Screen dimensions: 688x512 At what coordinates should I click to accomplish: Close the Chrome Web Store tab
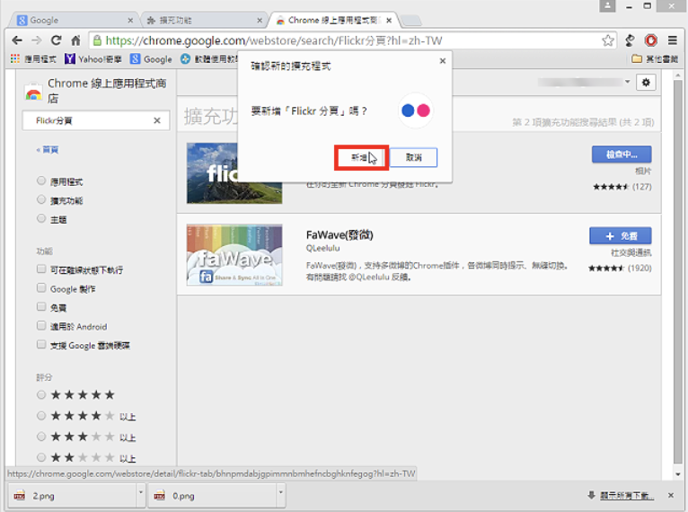click(389, 20)
